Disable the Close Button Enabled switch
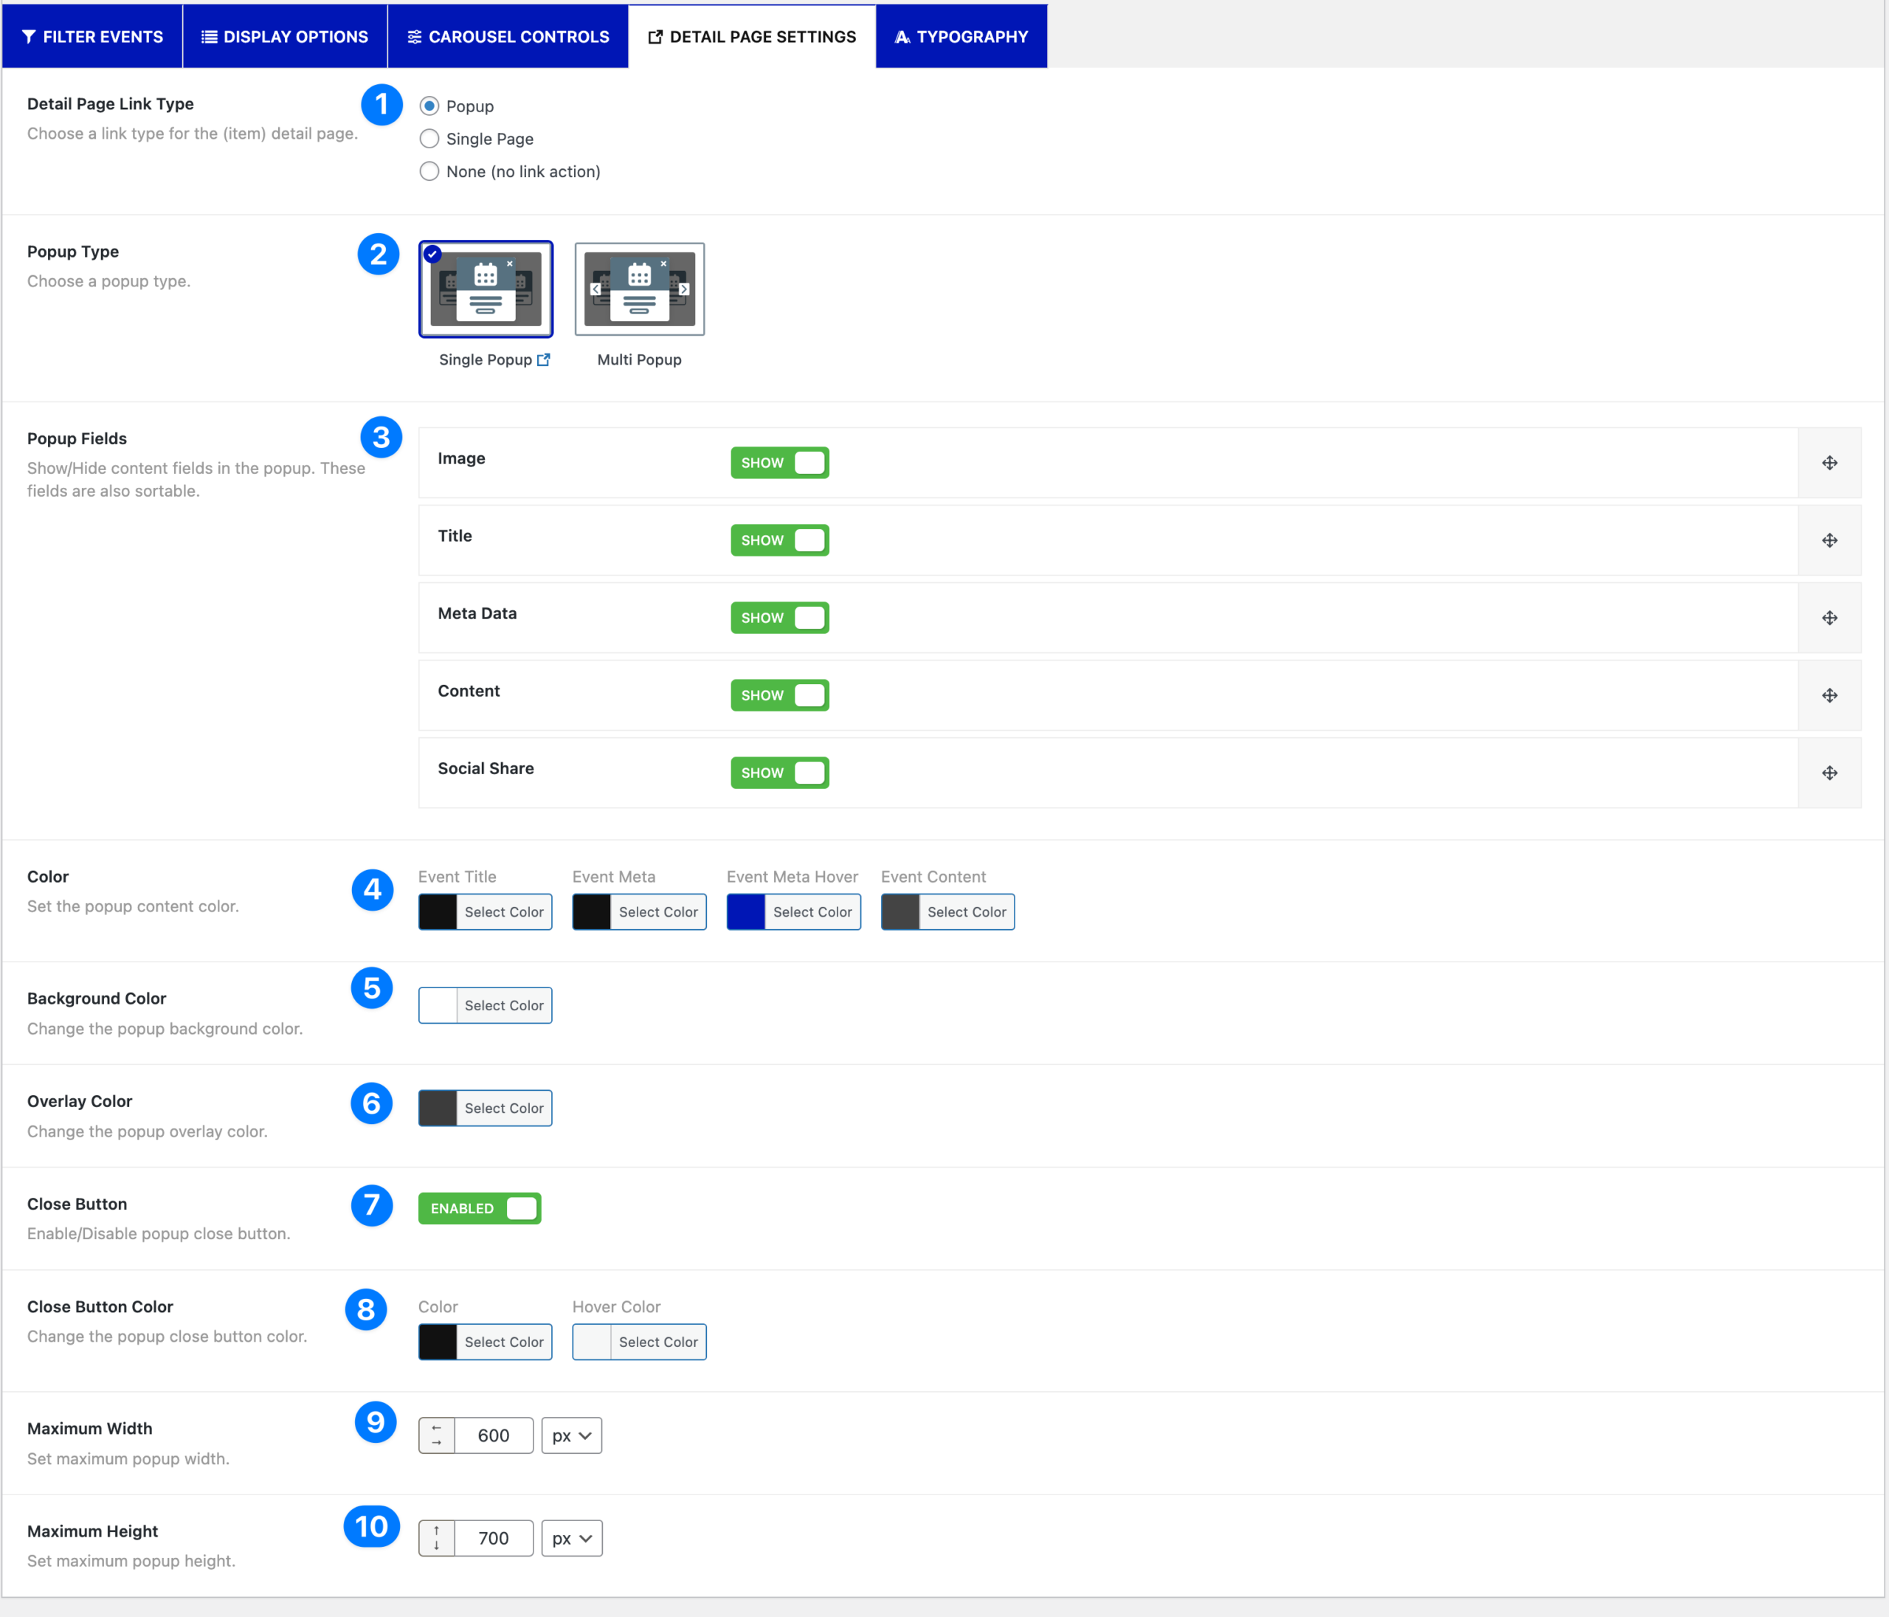Screen dimensions: 1889x1617 tap(480, 1207)
